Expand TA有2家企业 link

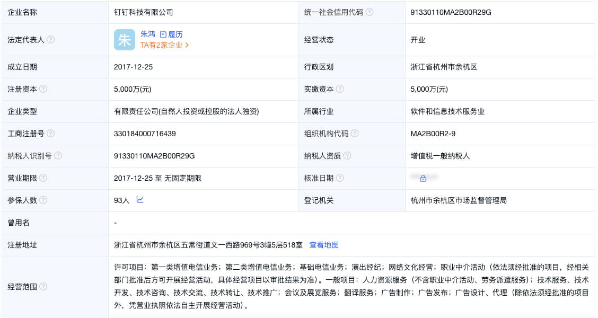click(x=165, y=46)
